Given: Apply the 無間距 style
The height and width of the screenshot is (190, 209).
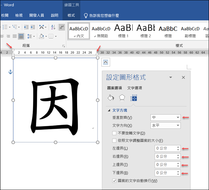Looking at the screenshot, I should (x=101, y=31).
